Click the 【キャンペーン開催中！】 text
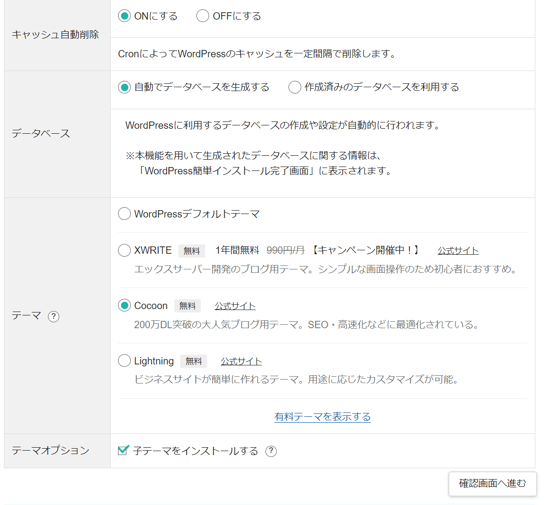 (x=366, y=250)
